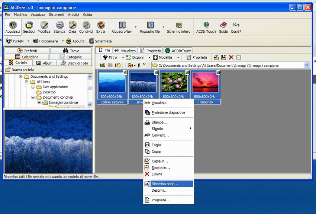316x214 pixels.
Task: Open the Riquadro file dropdown arrow
Action: coord(164,27)
